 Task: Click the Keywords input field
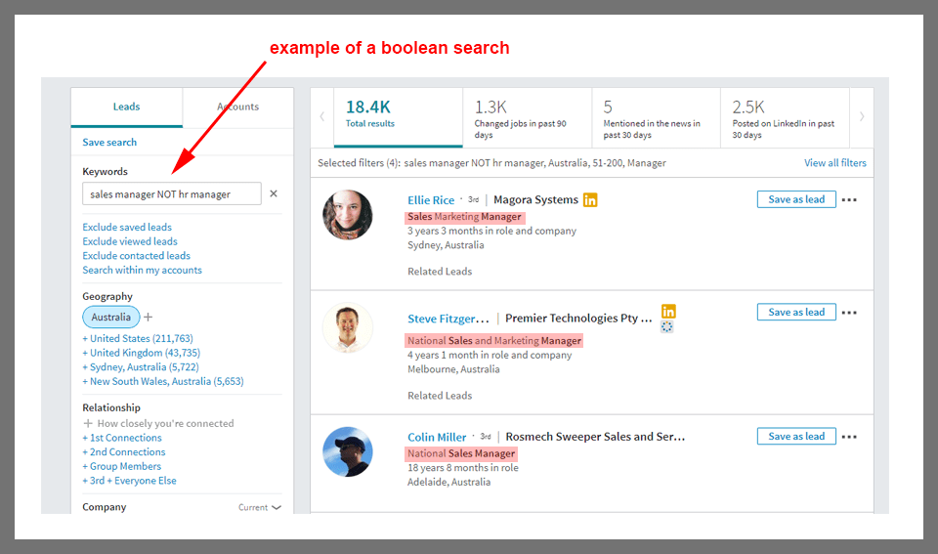pyautogui.click(x=171, y=194)
